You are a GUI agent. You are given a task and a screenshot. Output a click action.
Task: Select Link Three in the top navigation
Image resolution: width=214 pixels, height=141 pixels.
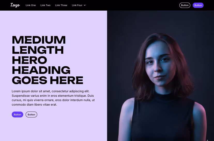tap(61, 5)
